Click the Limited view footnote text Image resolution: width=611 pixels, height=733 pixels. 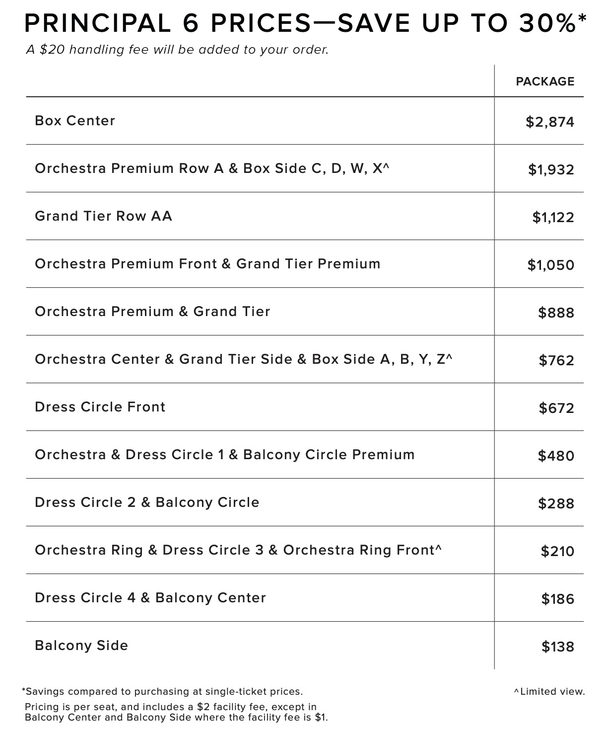[x=549, y=691]
